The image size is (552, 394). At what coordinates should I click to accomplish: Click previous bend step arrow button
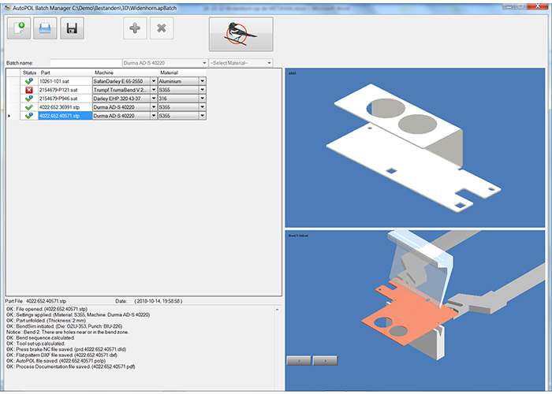[x=299, y=361]
